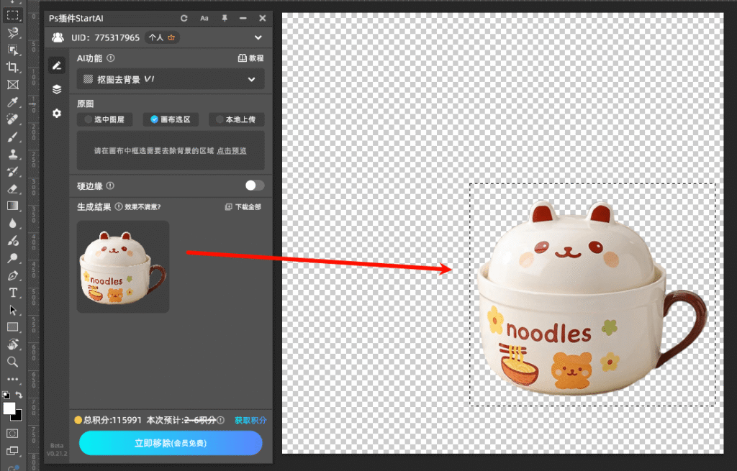Viewport: 737px width, 471px height.
Task: Expand the UID account chevron
Action: click(x=258, y=37)
